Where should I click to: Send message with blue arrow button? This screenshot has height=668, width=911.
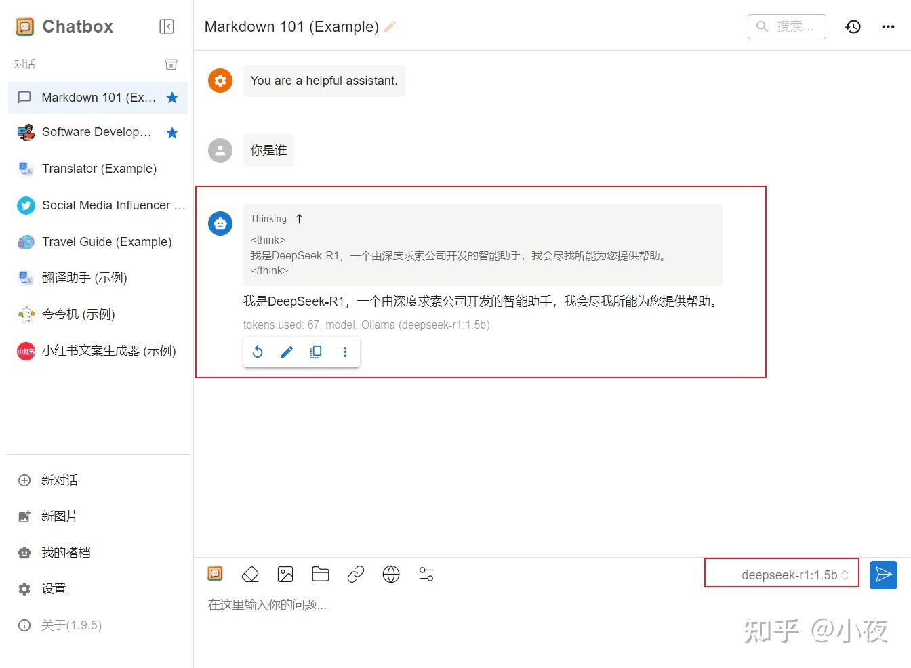click(x=883, y=575)
